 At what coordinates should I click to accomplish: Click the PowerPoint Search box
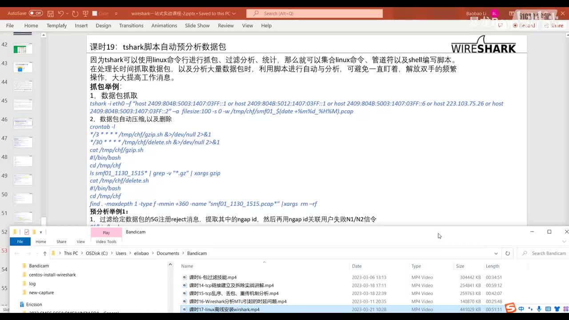(x=314, y=14)
